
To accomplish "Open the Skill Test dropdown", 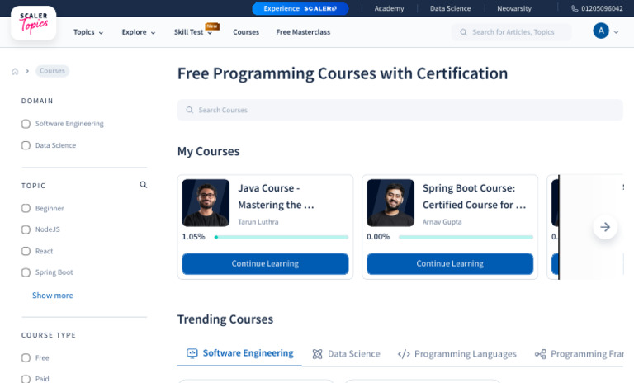I will (193, 32).
